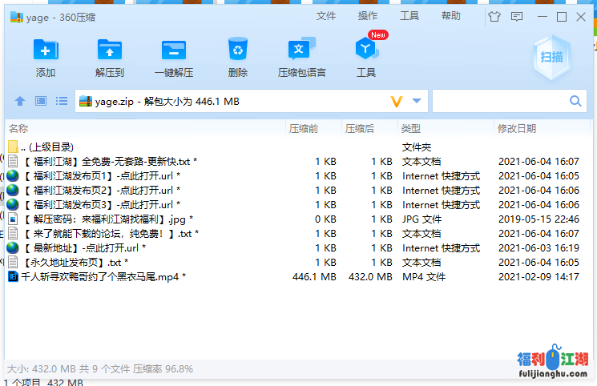Click the 添加 (Add) toolbar icon
This screenshot has height=386, width=597.
(46, 50)
